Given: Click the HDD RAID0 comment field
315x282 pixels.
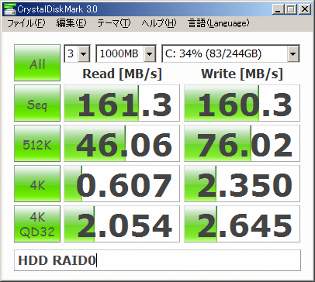Looking at the screenshot, I should [x=157, y=260].
